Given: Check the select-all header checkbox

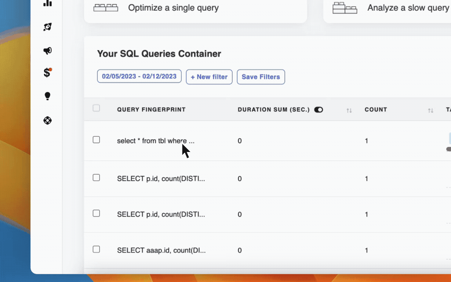Looking at the screenshot, I should [96, 108].
